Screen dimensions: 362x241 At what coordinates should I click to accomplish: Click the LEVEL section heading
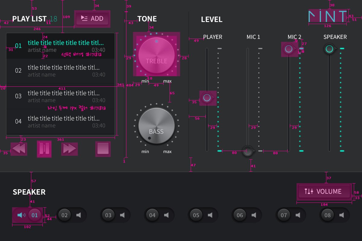coord(212,20)
